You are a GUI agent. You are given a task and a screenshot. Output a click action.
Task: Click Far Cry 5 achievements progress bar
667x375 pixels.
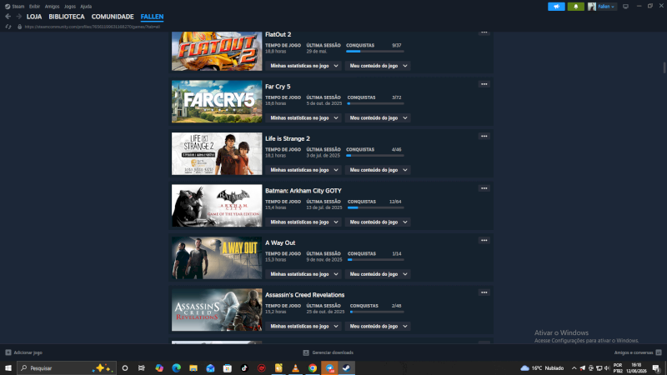tap(376, 103)
